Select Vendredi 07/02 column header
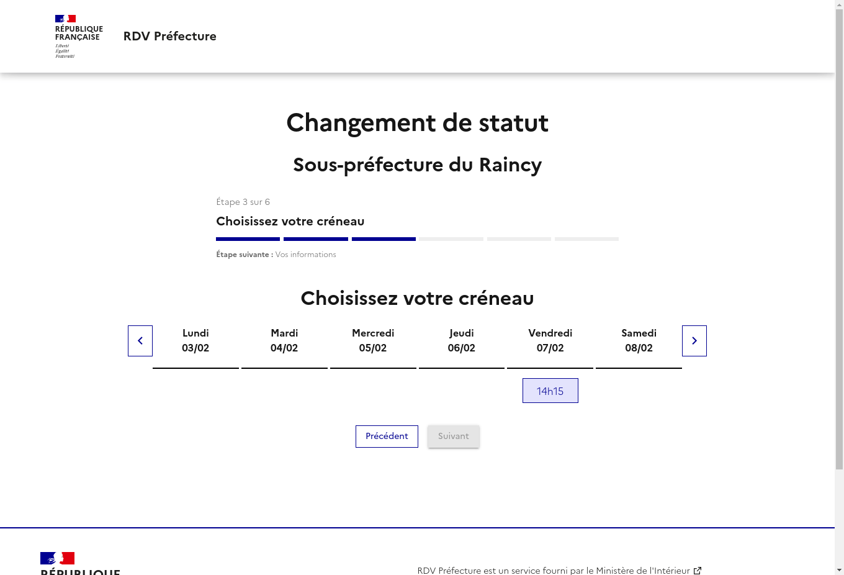 pyautogui.click(x=550, y=341)
